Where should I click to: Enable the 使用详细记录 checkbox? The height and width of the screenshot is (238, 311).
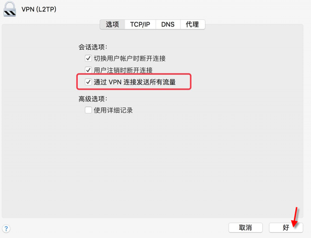tap(88, 110)
